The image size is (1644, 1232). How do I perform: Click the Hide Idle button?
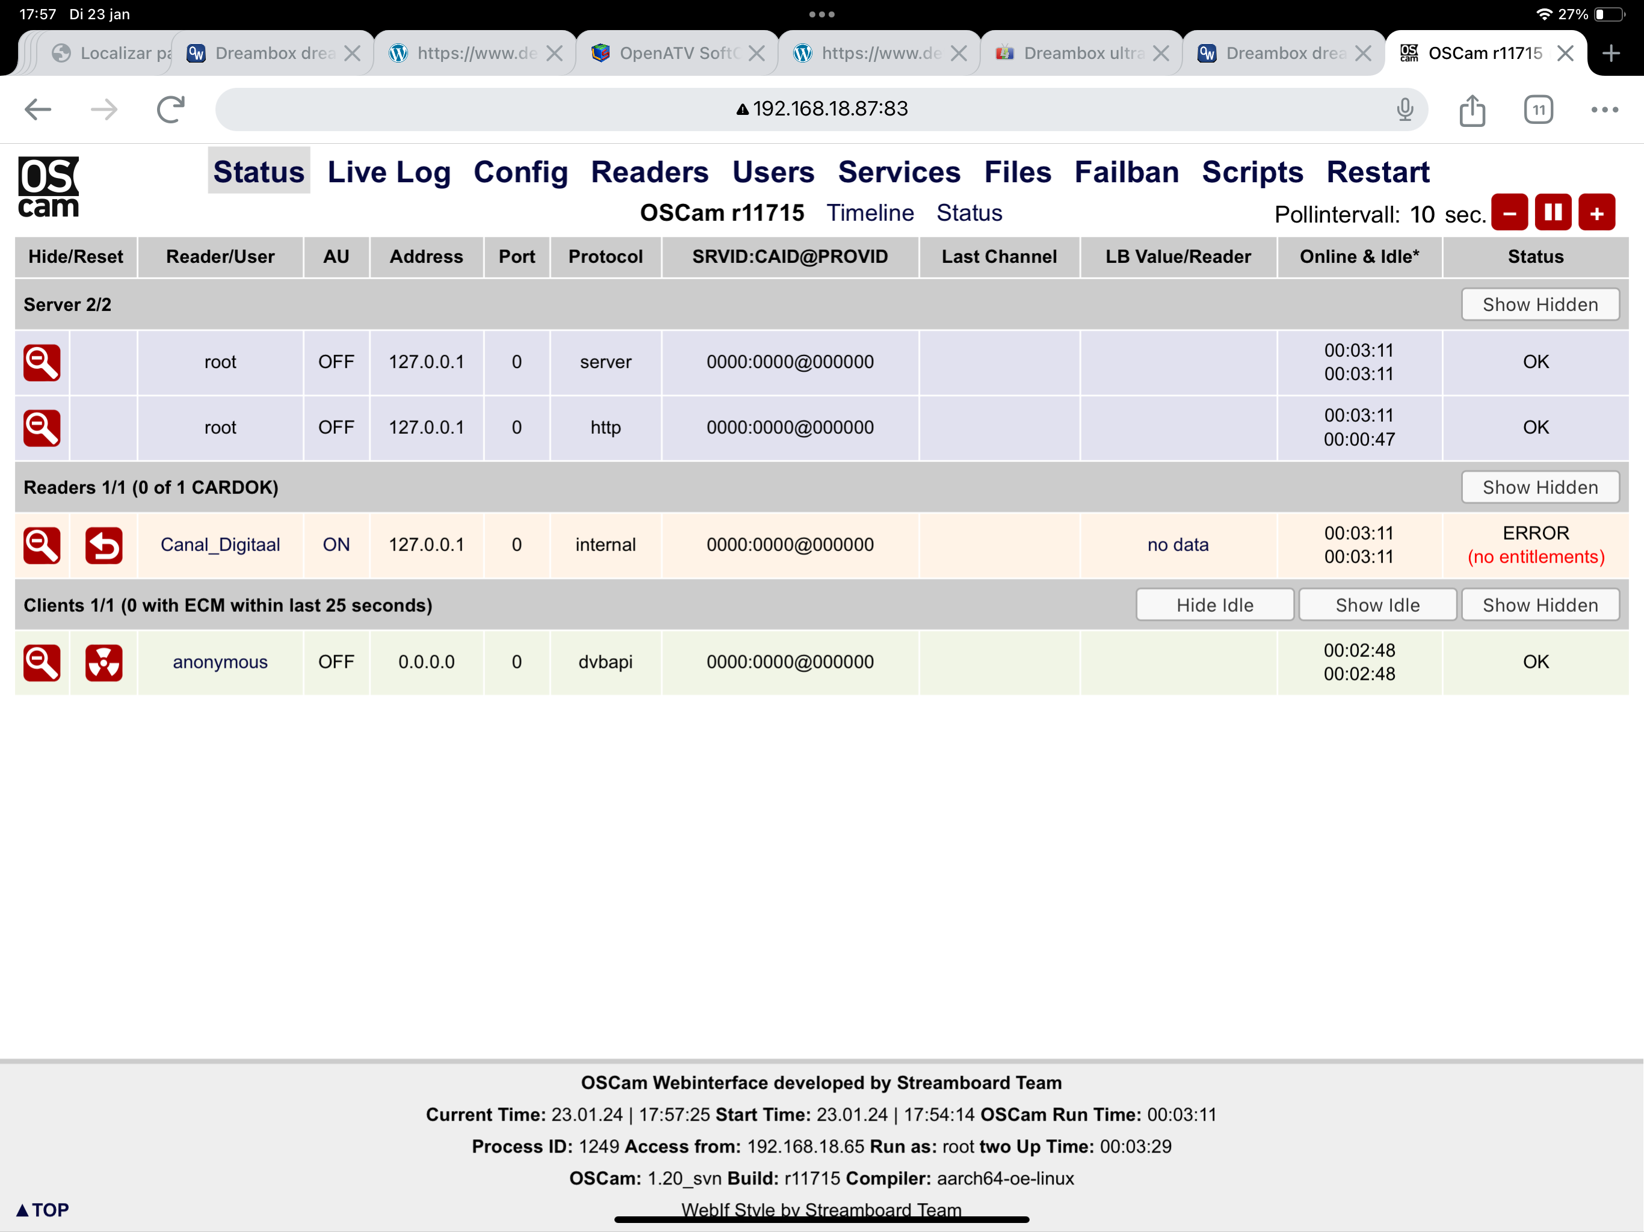(x=1214, y=605)
